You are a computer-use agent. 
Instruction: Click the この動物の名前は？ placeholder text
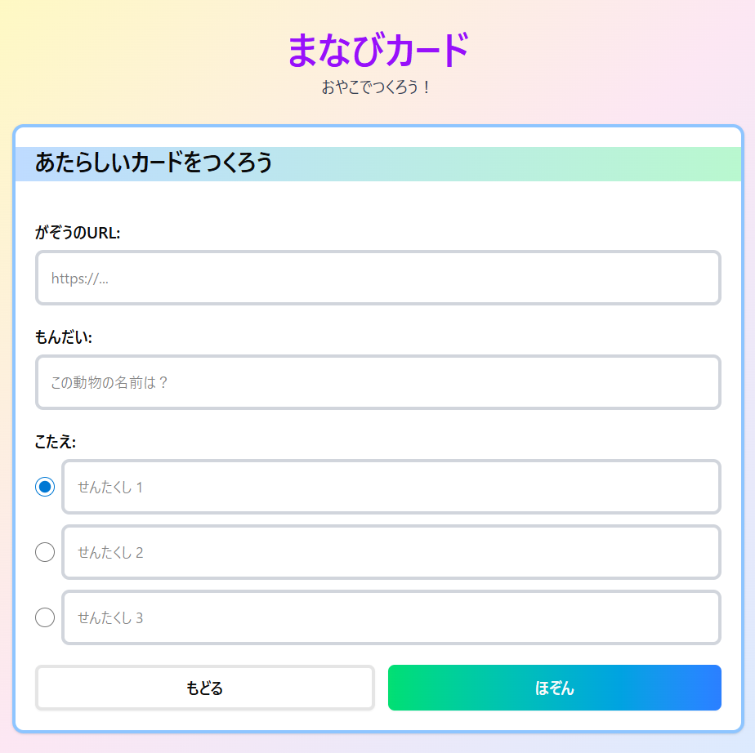[x=109, y=382]
